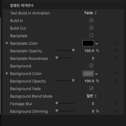Viewport: 126px width, 126px height.
Task: Click Background Opacity 100.0 value field
Action: coord(89,81)
